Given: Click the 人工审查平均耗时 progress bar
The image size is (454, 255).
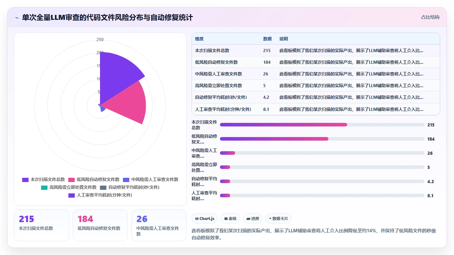Looking at the screenshot, I should click(x=322, y=195).
